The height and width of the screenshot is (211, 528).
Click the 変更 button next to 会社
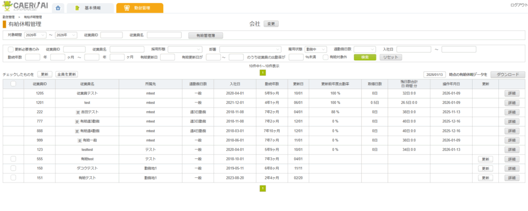pos(271,24)
